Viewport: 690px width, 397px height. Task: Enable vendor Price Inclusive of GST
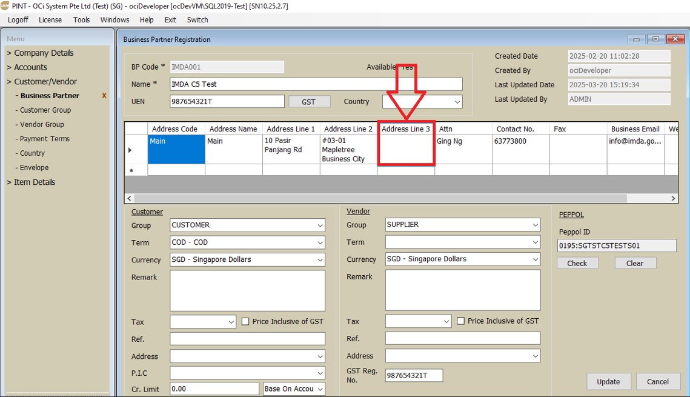tap(460, 321)
